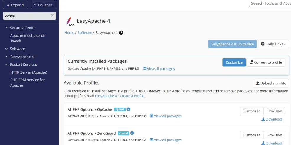Open the Help Links dropdown

click(273, 44)
